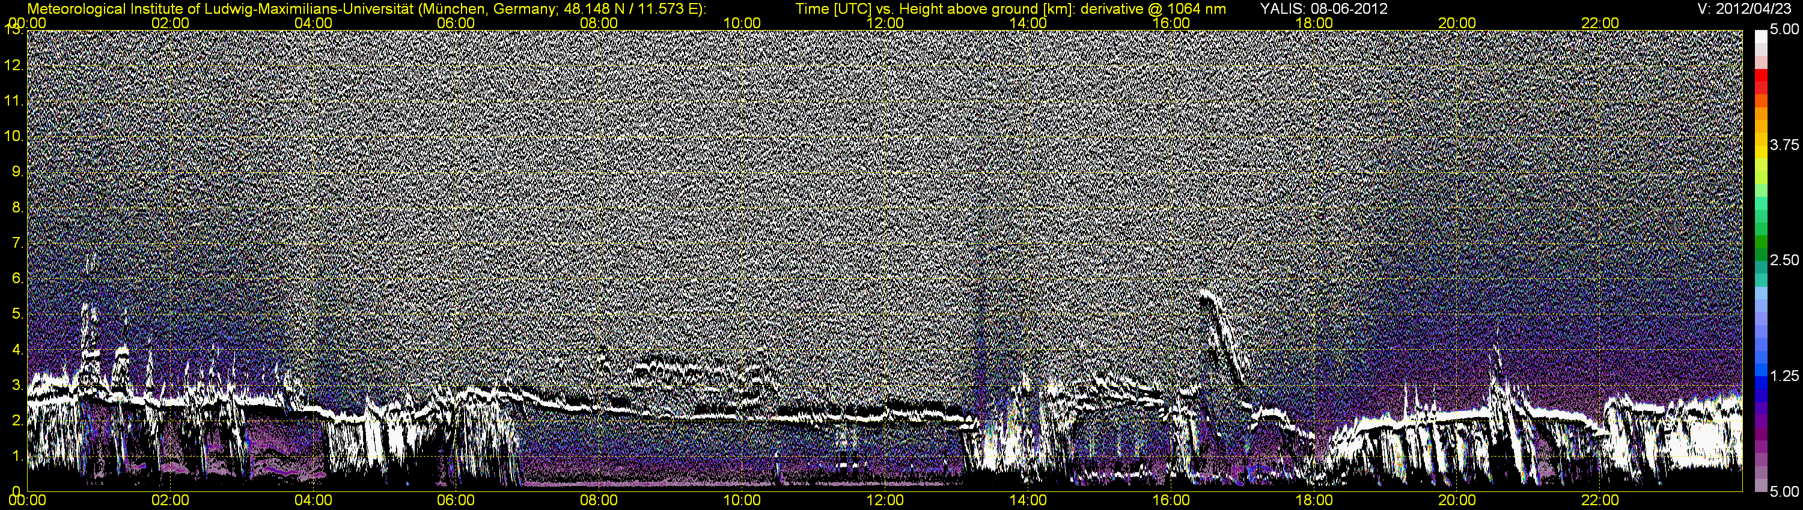
Task: Click 06:00 on the lower time axis
Action: point(456,501)
